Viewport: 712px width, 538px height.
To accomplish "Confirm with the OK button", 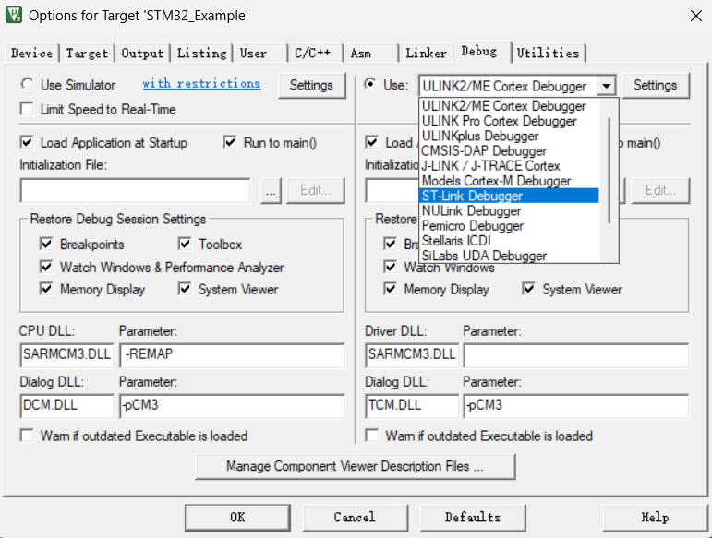I will pyautogui.click(x=237, y=517).
